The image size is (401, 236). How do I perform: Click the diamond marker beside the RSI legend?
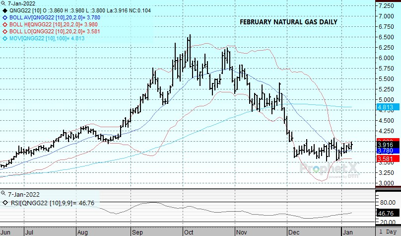[x=4, y=202]
